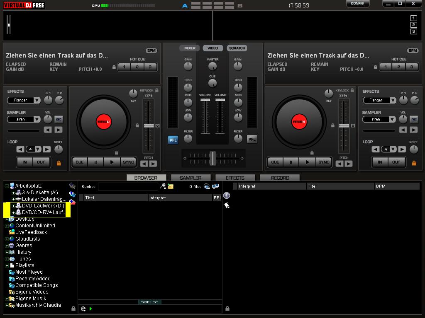
Task: Expand the Genres tree node
Action: point(7,246)
